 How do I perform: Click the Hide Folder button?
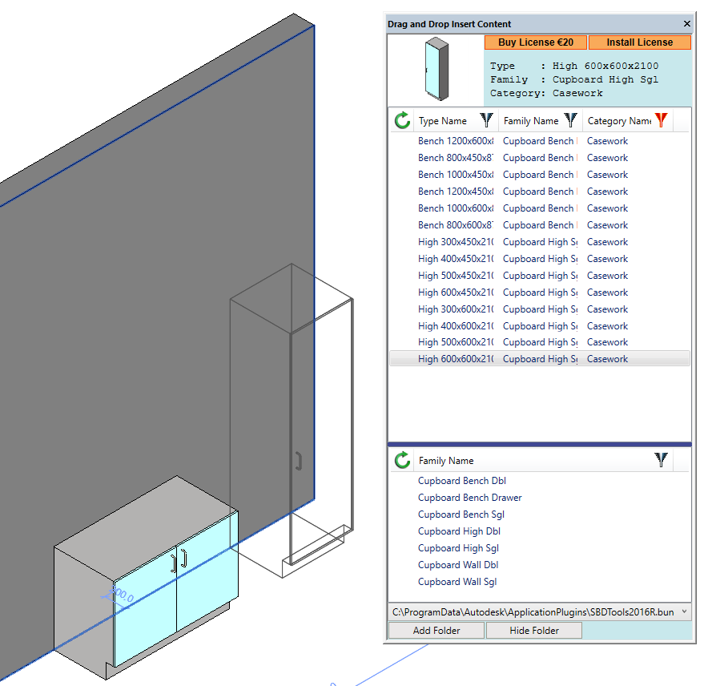533,630
